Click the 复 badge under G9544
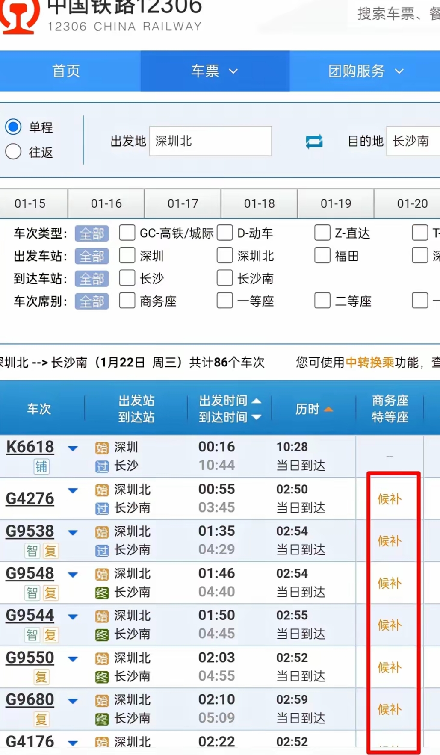Viewport: 440px width, 755px height. [x=50, y=635]
